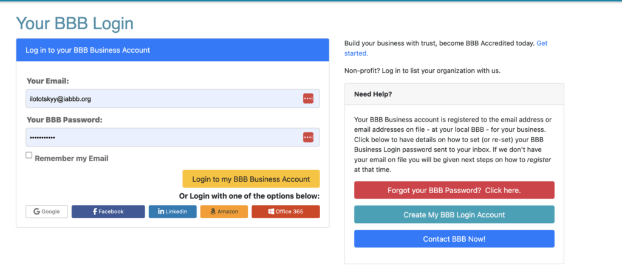Click password manager icon in email field

[x=308, y=99]
